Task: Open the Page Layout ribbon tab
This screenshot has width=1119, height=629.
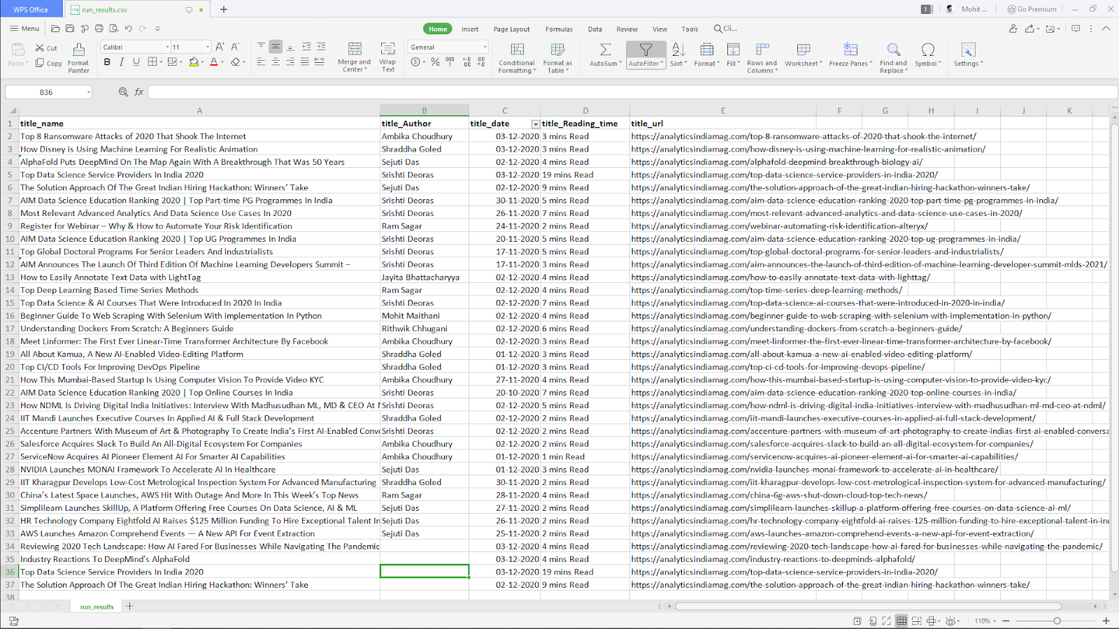Action: (511, 29)
